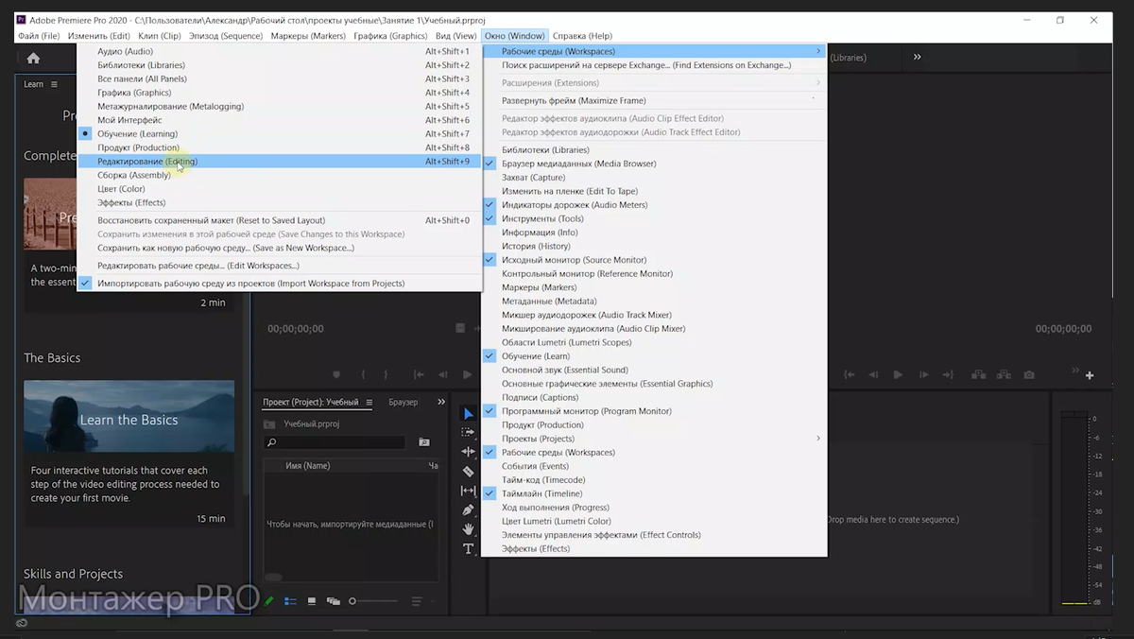This screenshot has height=639, width=1134.
Task: Open Project panel hamburger menu
Action: tap(369, 403)
